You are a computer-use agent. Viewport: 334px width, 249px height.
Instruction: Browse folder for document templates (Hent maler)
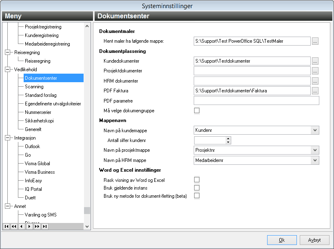315,41
